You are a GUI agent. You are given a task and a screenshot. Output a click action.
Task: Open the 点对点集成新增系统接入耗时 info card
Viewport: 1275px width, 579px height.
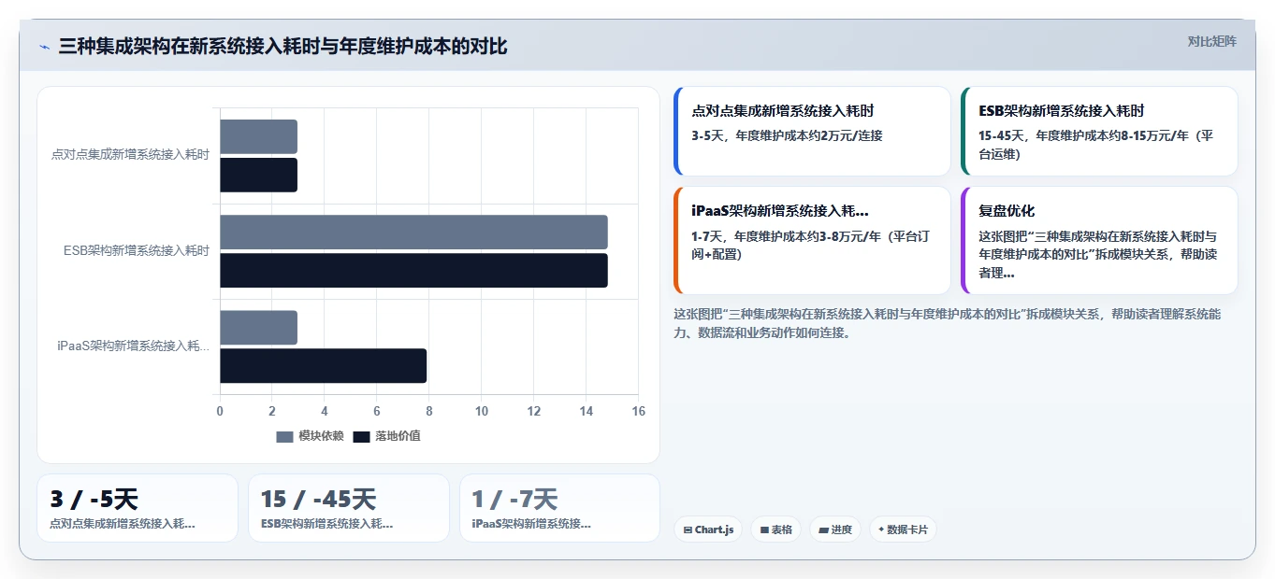coord(812,132)
